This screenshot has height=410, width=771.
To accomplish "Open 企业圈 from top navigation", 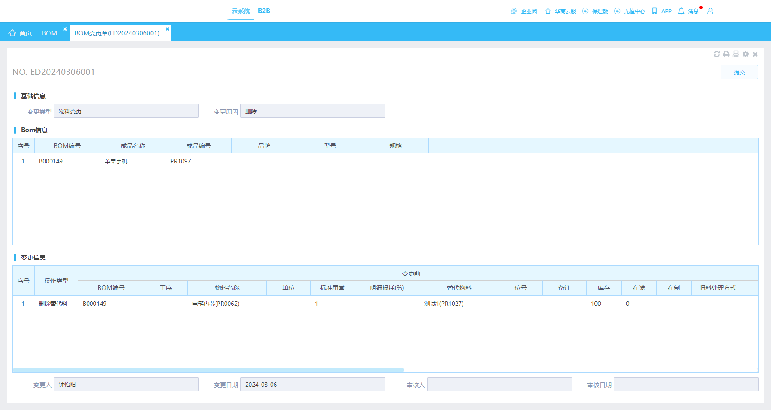I will (x=524, y=11).
